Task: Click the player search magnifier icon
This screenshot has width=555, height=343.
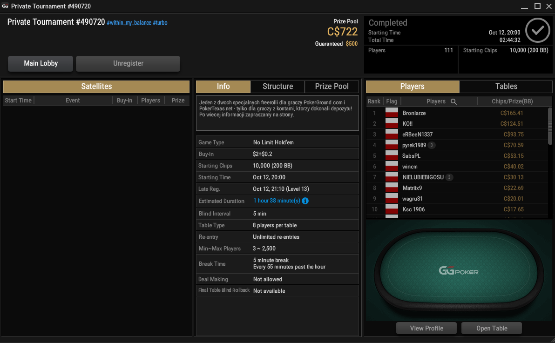Action: 453,101
